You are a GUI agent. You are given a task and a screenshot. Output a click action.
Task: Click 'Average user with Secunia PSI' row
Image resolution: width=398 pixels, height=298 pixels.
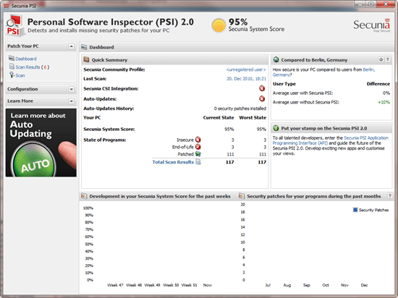point(331,93)
